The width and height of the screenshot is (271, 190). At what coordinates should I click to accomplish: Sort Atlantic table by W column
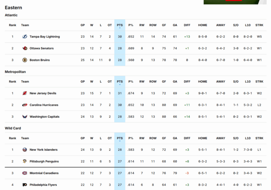(92, 25)
